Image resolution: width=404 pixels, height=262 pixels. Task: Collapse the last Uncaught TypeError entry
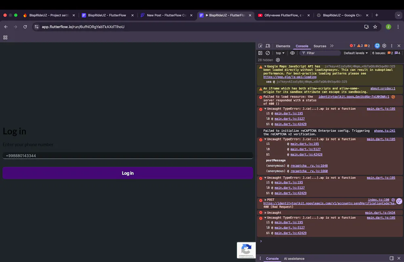(x=265, y=218)
